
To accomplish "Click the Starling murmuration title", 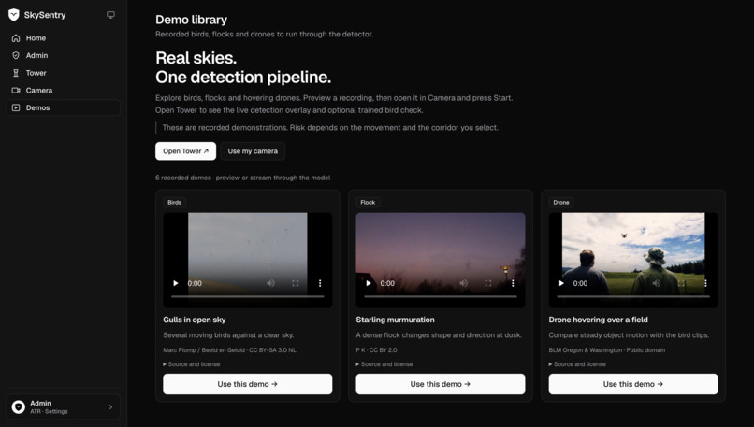I will (x=396, y=320).
